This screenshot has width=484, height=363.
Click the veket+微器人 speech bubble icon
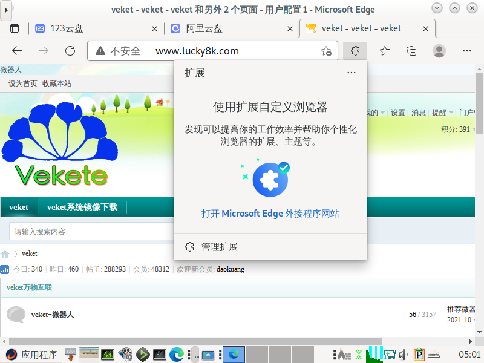[16, 315]
